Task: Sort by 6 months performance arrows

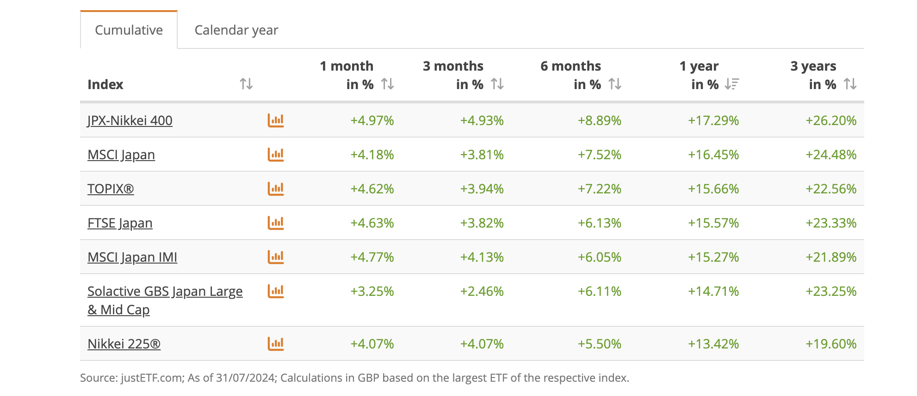Action: 614,84
